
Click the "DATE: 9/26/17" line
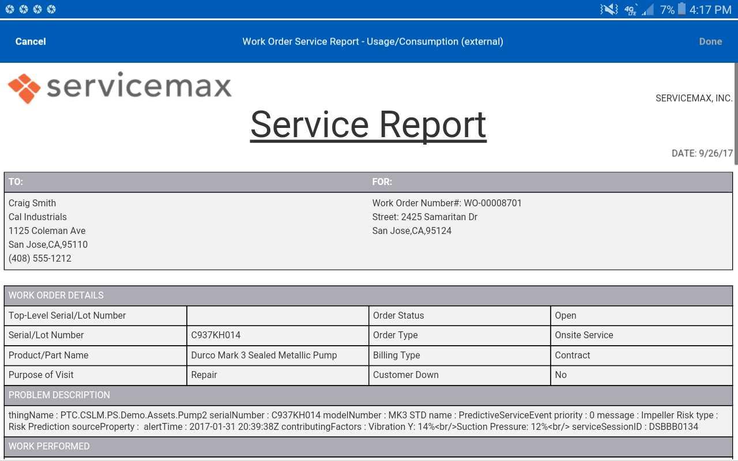[702, 153]
